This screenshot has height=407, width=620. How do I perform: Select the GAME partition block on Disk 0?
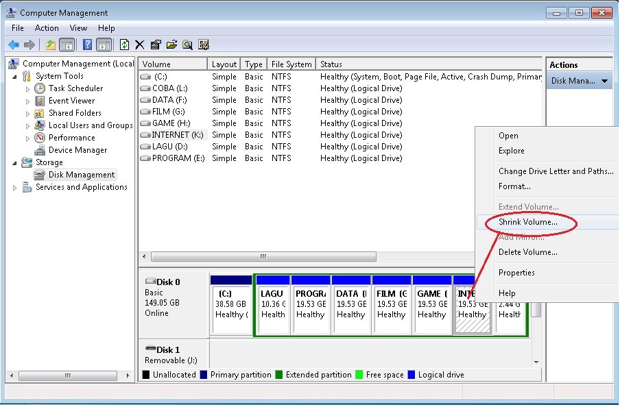pyautogui.click(x=431, y=304)
